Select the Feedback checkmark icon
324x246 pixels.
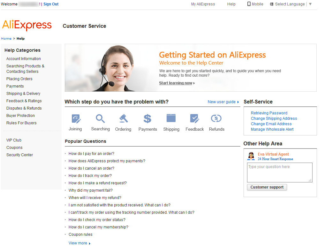coord(194,119)
